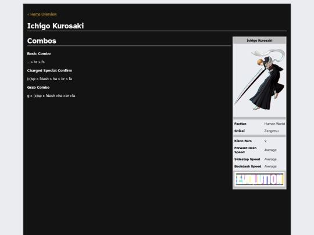Click the Grab Combo subheading
The height and width of the screenshot is (235, 314).
(38, 87)
